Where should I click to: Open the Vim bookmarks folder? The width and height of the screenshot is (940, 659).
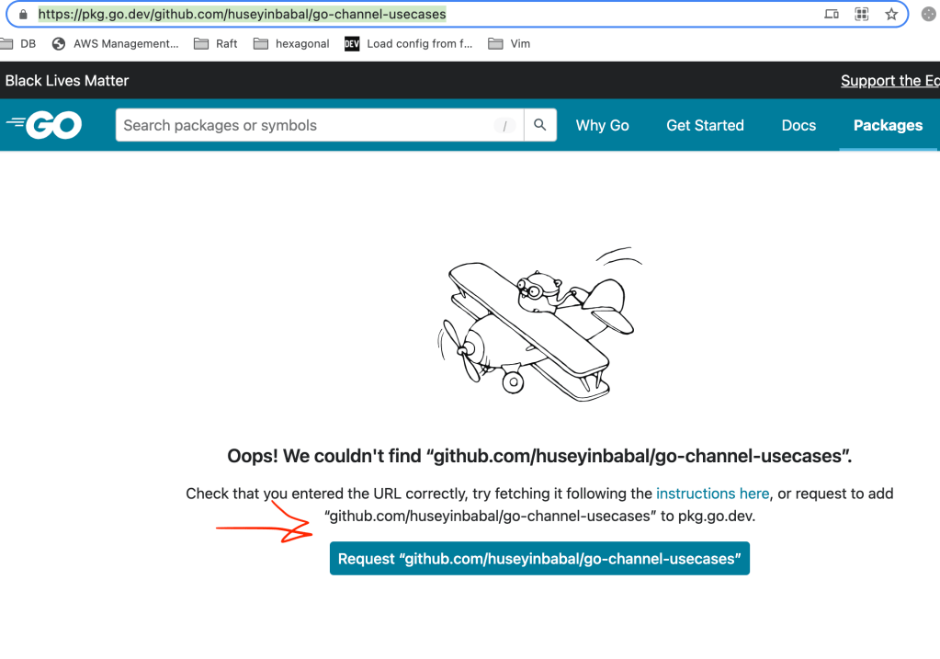(x=510, y=43)
